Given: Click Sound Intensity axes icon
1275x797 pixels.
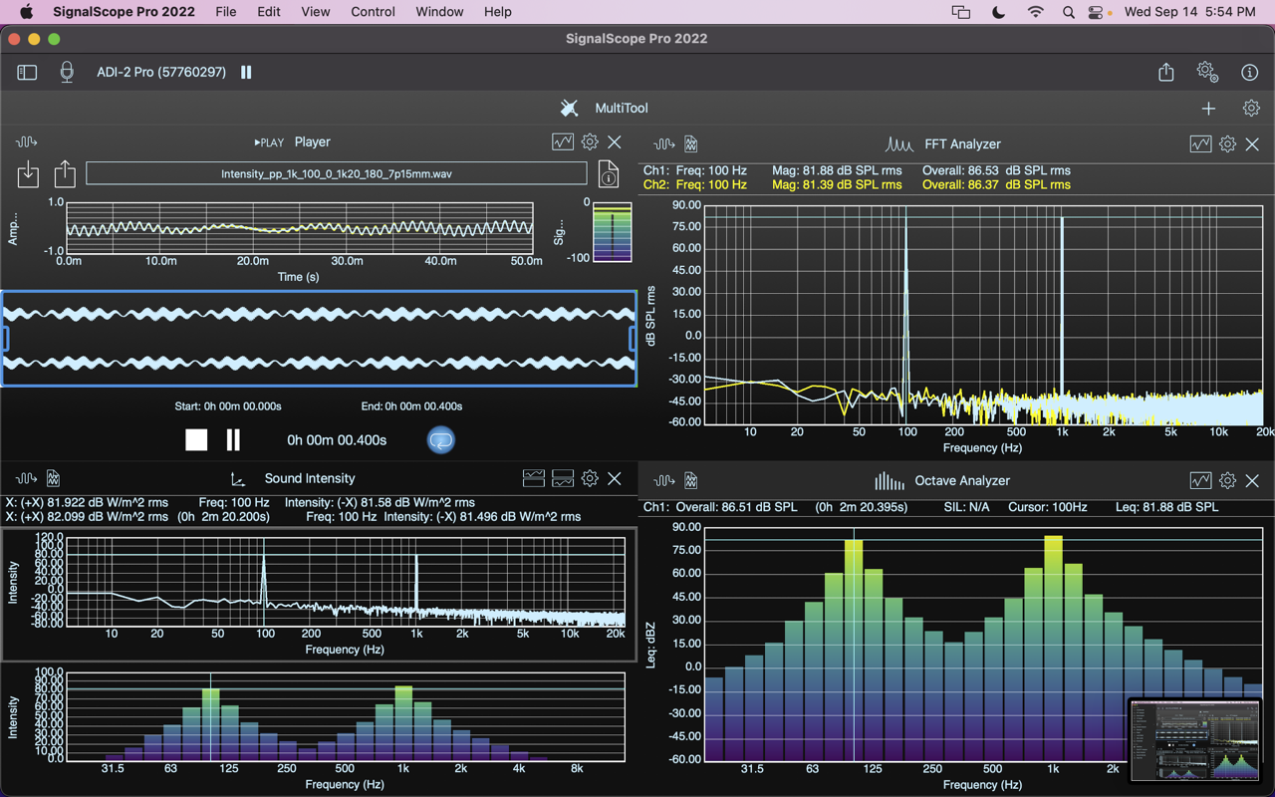Looking at the screenshot, I should (x=237, y=479).
